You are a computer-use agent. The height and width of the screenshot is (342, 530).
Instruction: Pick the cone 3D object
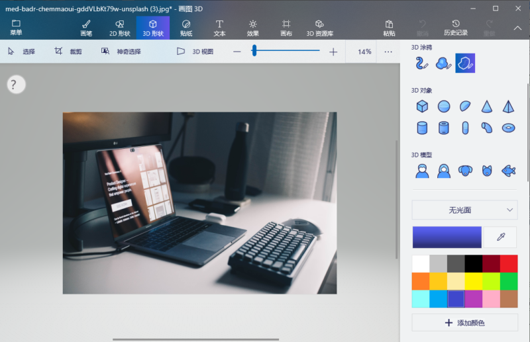tap(487, 107)
